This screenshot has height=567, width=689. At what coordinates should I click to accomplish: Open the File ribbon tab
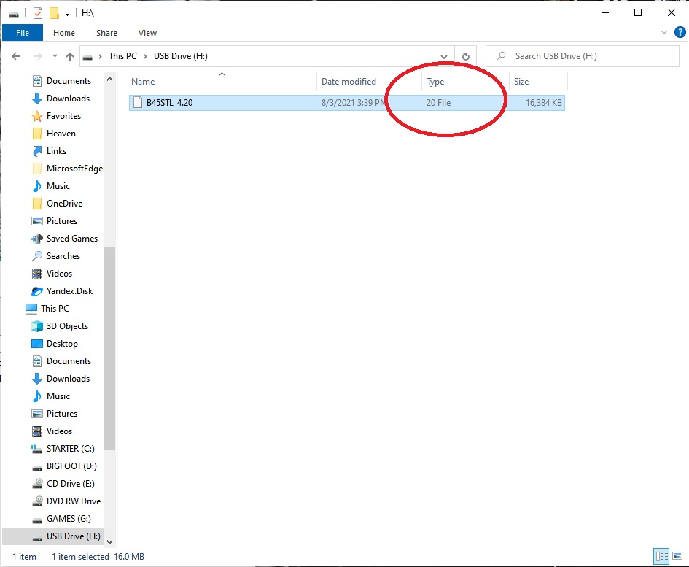pos(23,33)
